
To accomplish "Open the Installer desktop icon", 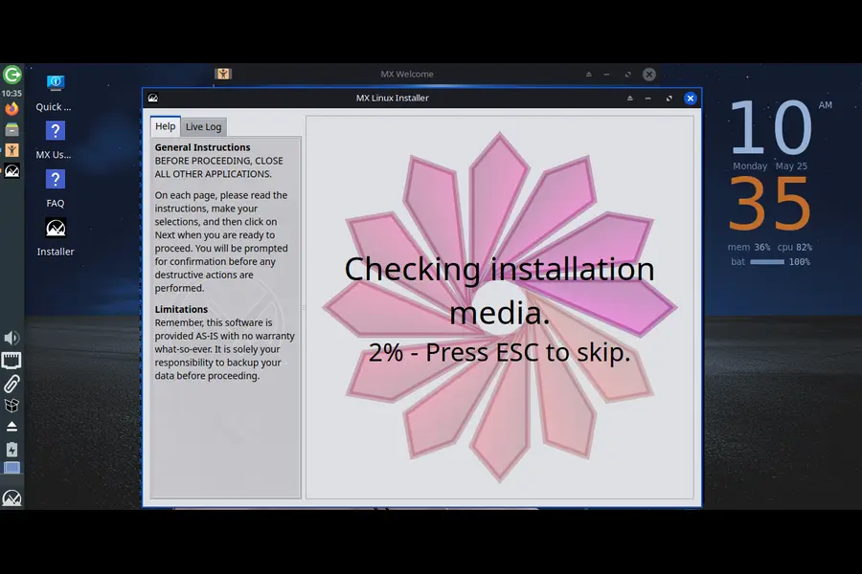I will (x=55, y=236).
